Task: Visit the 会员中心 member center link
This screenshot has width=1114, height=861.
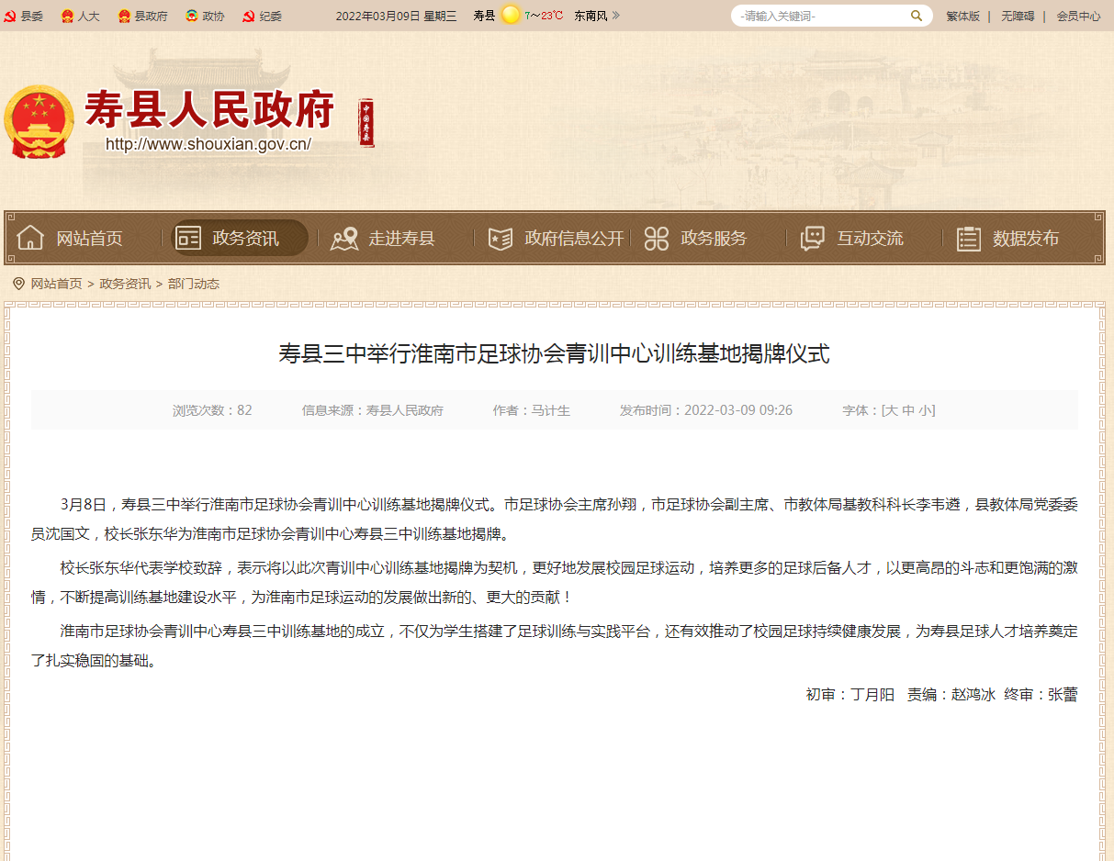Action: (x=1078, y=16)
